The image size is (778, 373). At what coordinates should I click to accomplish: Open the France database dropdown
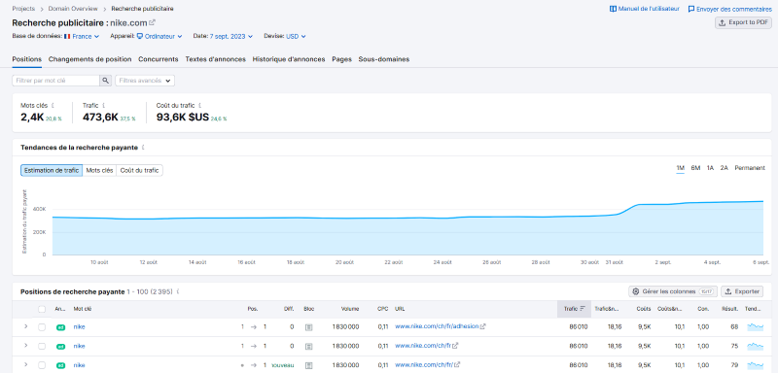tap(82, 36)
